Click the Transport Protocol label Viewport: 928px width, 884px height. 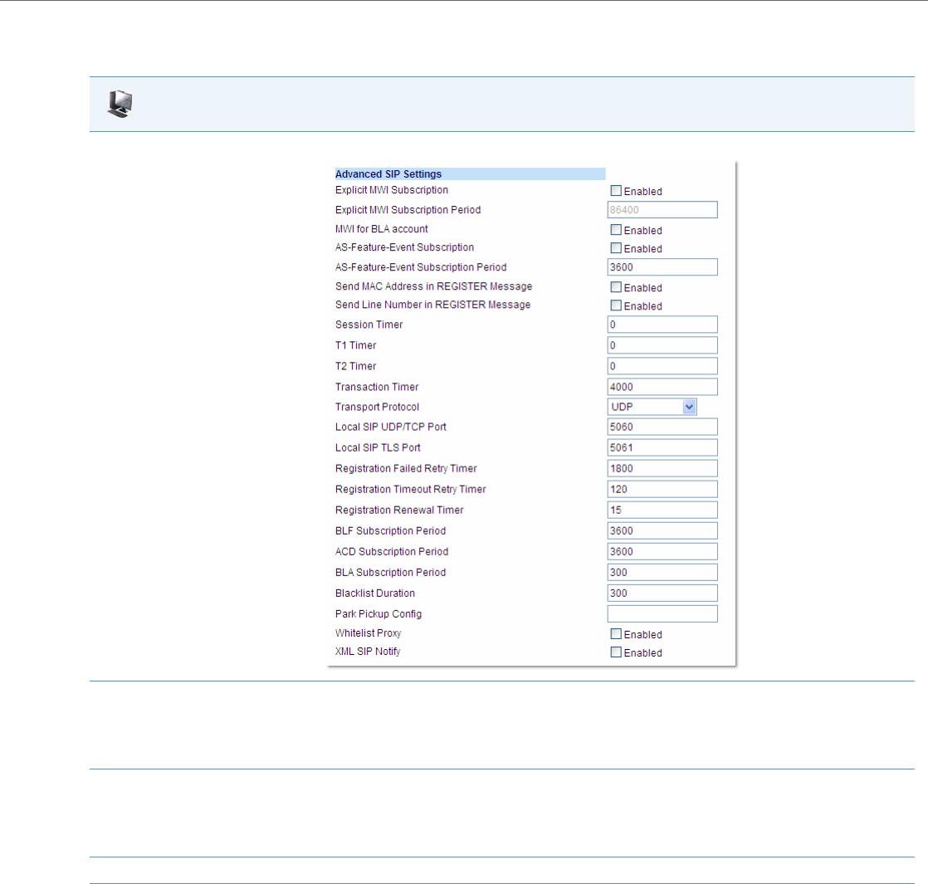pos(377,407)
